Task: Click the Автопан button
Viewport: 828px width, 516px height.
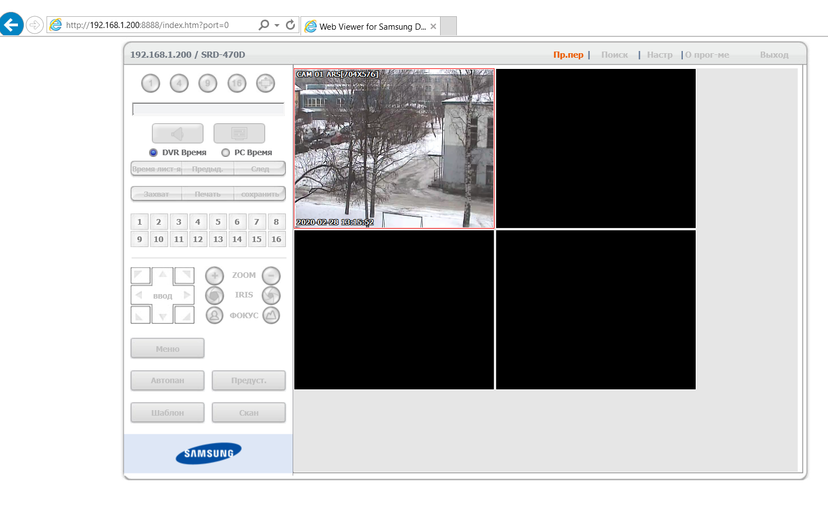Action: (x=168, y=380)
